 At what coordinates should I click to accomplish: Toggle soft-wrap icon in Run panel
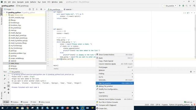9,82
